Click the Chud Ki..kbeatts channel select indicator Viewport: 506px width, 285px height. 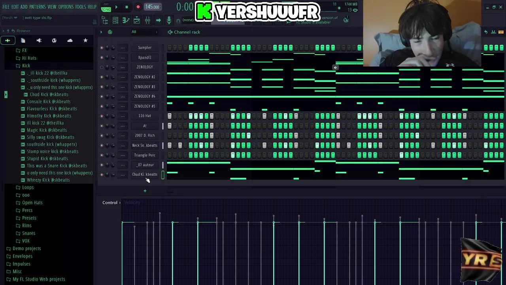163,175
